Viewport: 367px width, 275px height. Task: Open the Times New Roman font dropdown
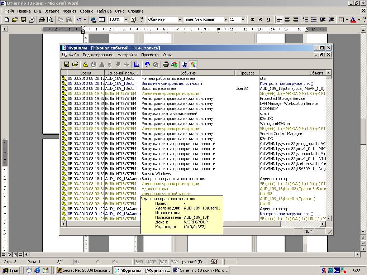click(225, 20)
